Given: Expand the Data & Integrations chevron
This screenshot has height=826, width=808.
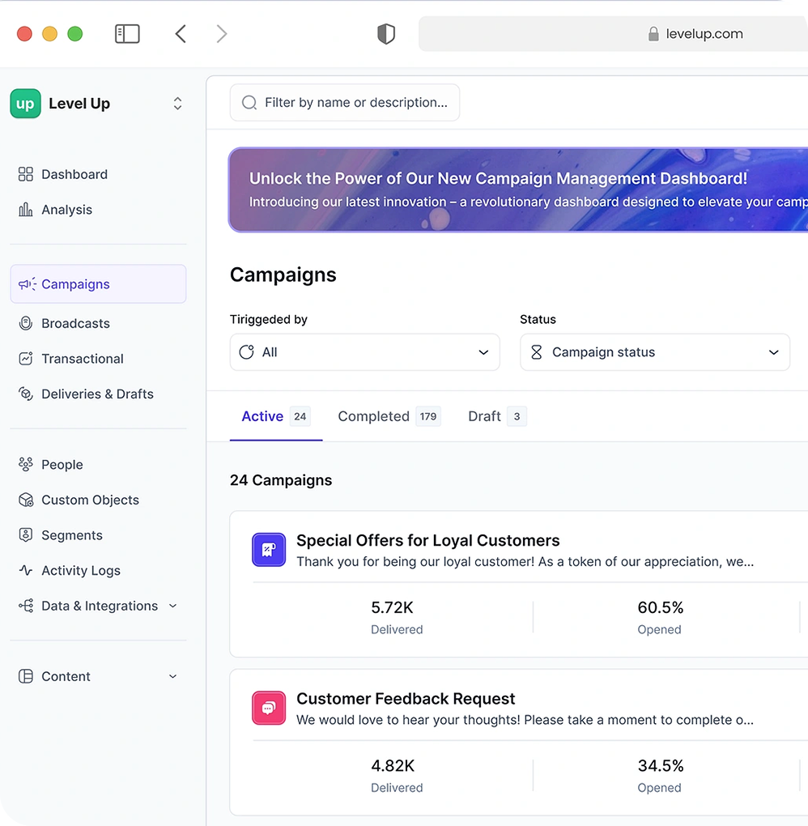Looking at the screenshot, I should point(172,606).
